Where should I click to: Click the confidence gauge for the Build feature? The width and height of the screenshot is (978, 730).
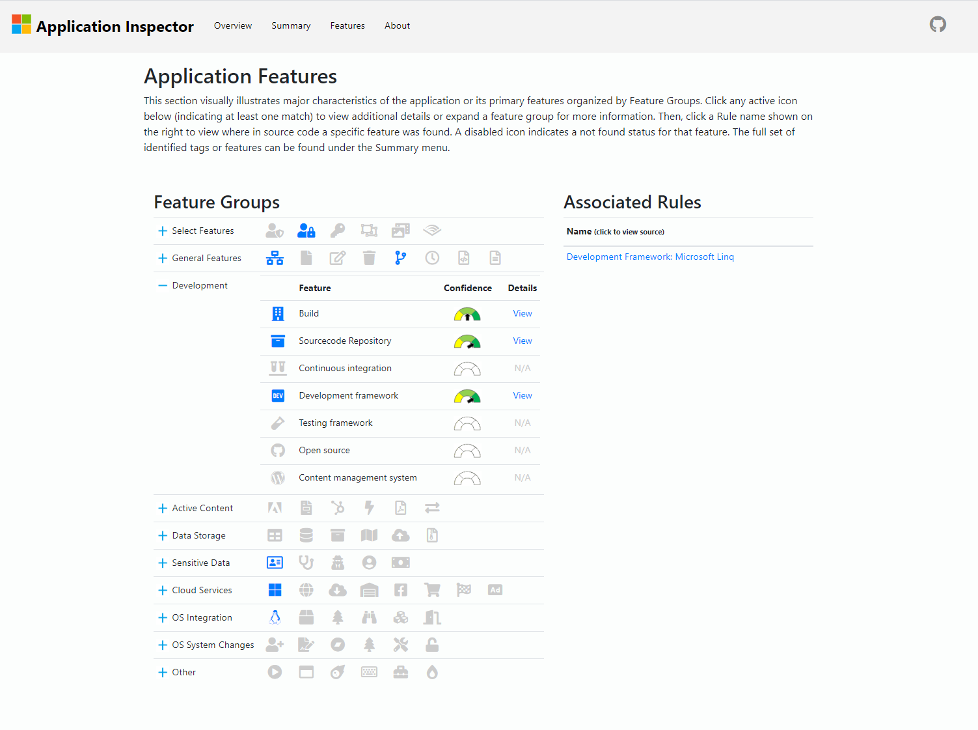467,315
